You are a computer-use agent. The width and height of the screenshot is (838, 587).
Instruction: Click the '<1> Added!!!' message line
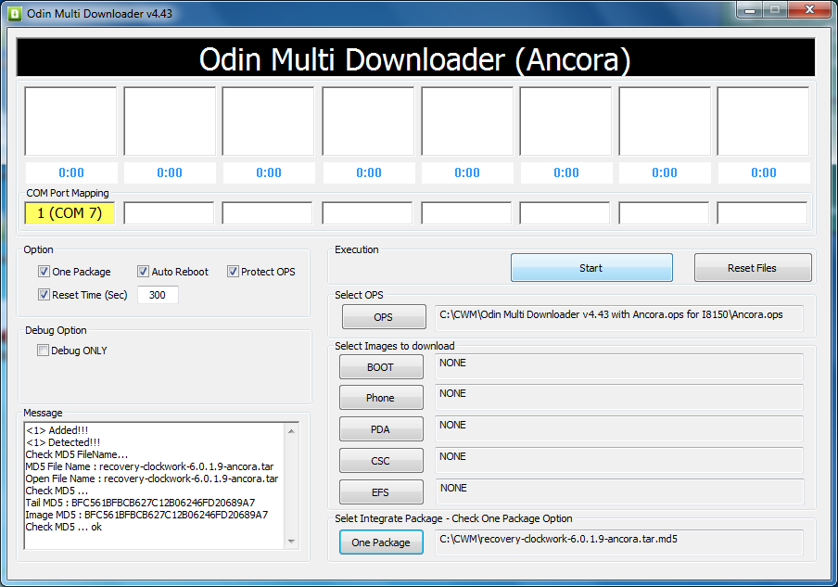click(57, 430)
